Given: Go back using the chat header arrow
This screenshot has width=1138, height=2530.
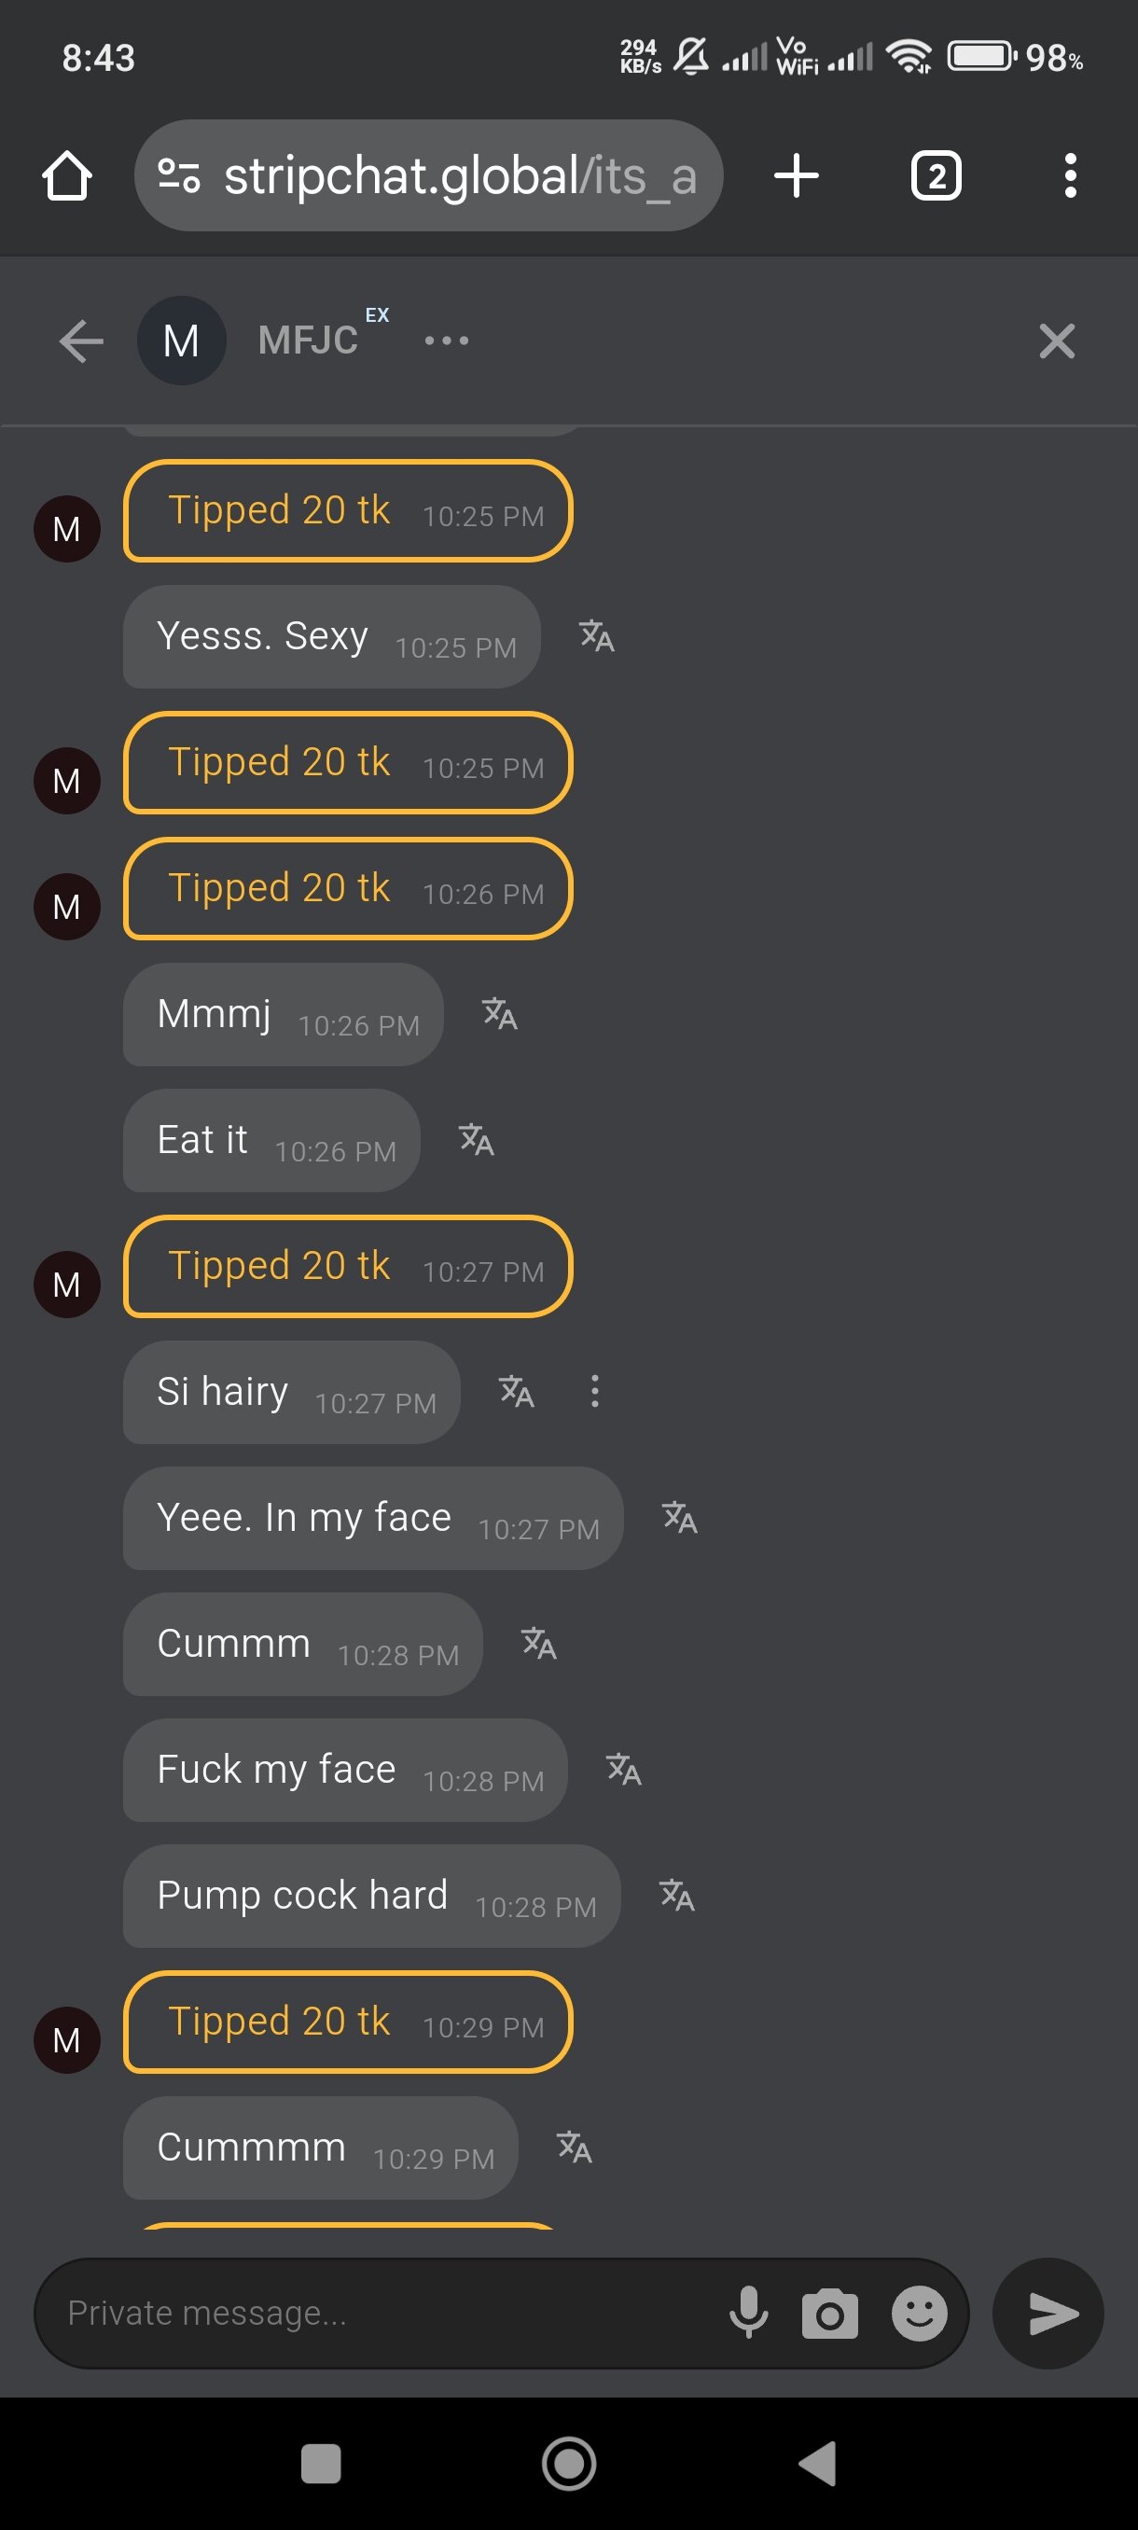Looking at the screenshot, I should point(80,341).
